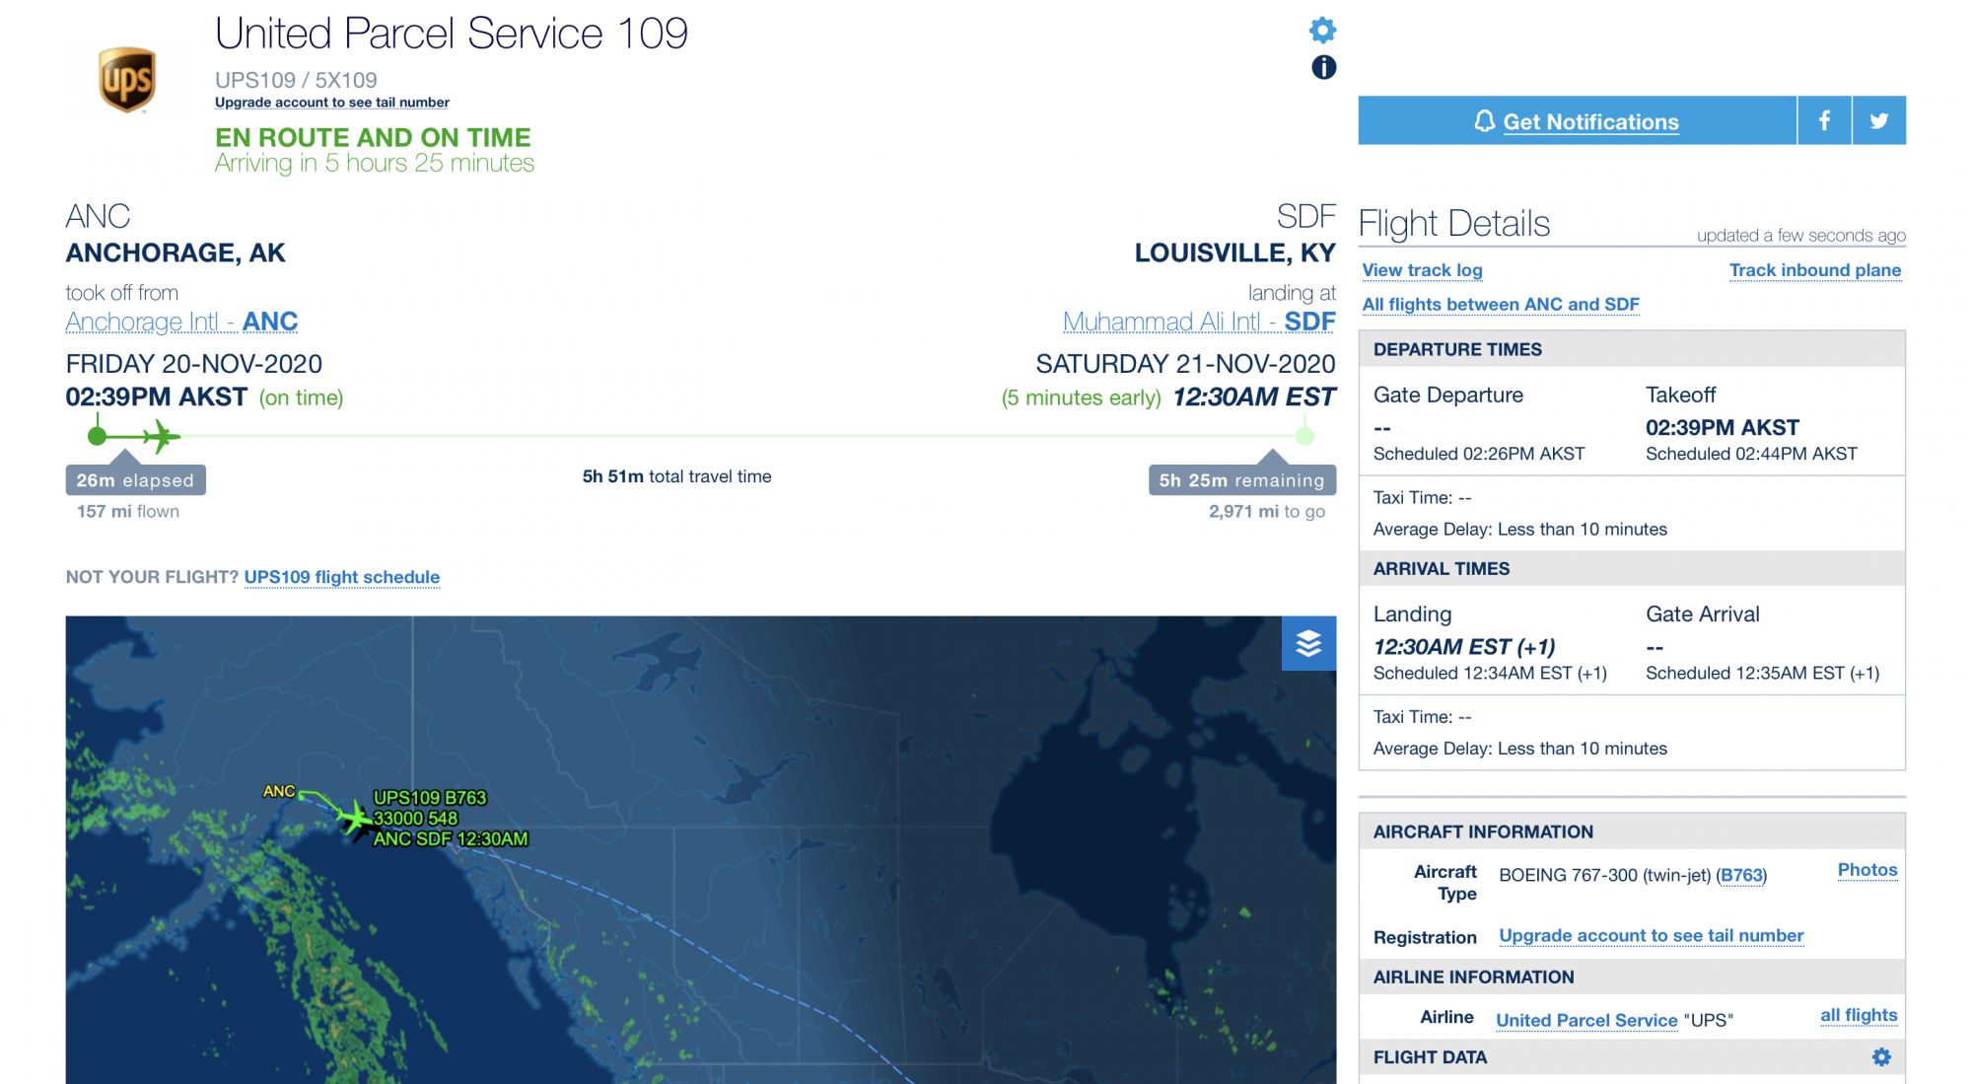1972x1084 pixels.
Task: Share flight on Facebook icon
Action: point(1824,120)
